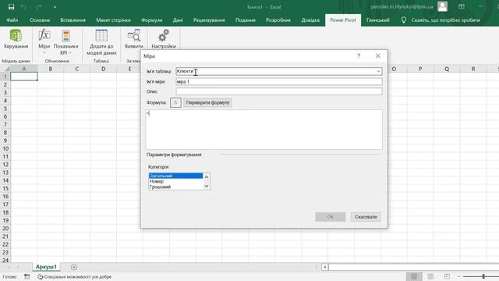The height and width of the screenshot is (281, 499).
Task: Click the OK button
Action: tap(331, 217)
